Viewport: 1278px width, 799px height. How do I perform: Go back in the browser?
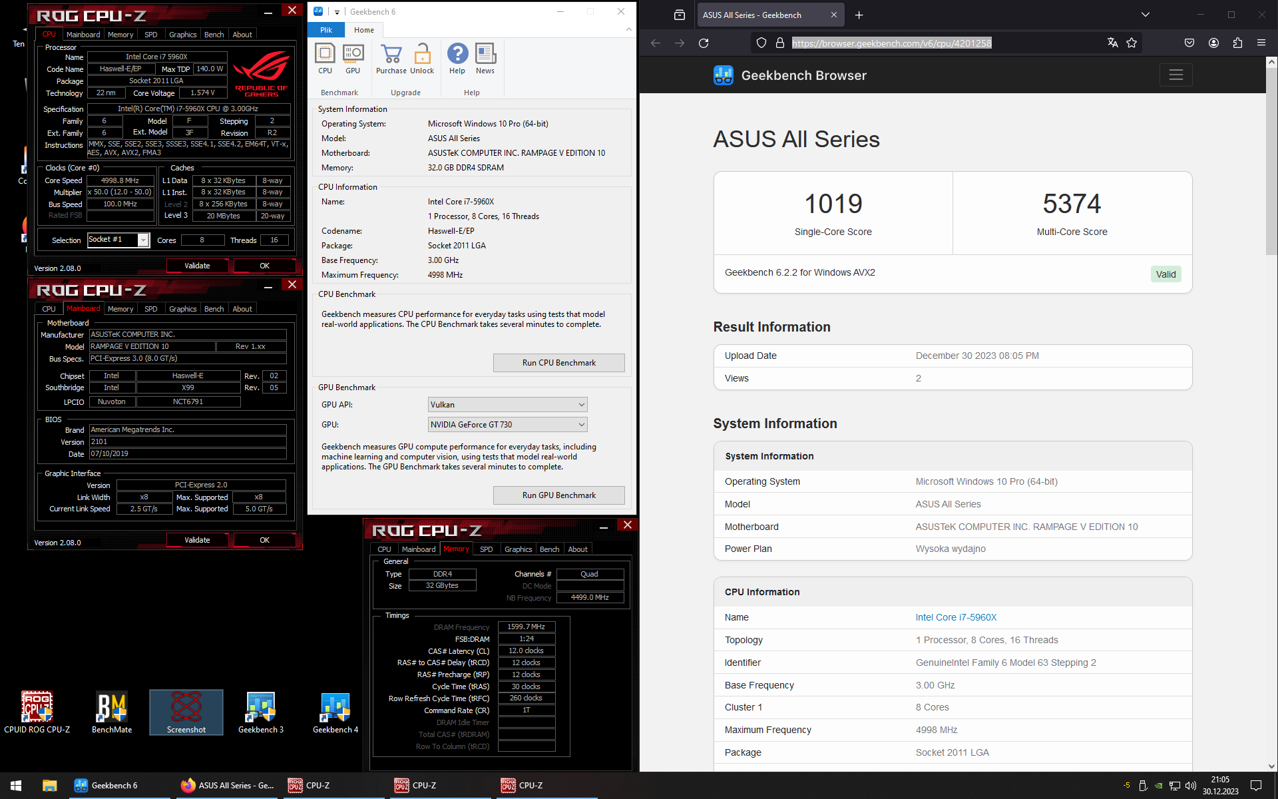656,43
